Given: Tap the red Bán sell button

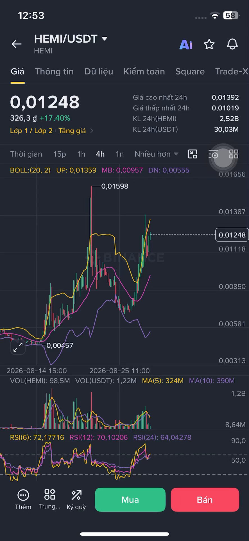Looking at the screenshot, I should (205, 500).
